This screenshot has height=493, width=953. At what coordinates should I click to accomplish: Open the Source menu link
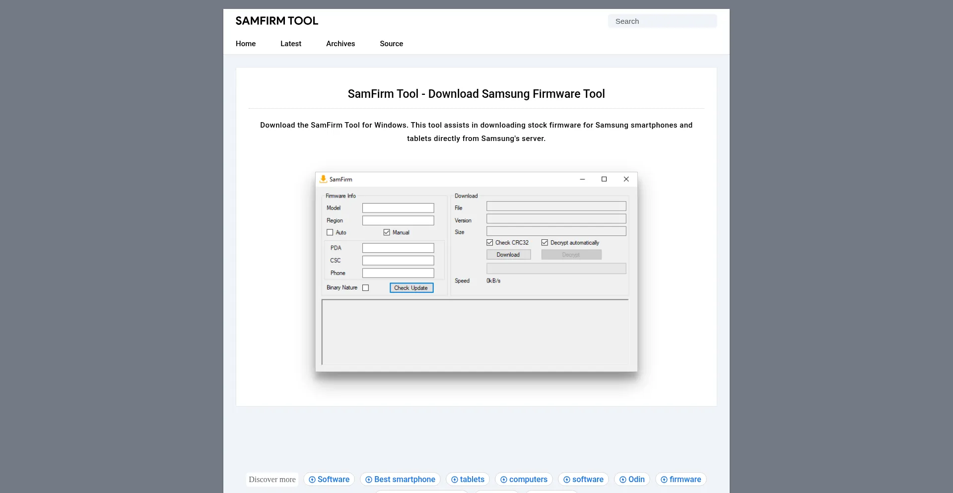point(392,44)
